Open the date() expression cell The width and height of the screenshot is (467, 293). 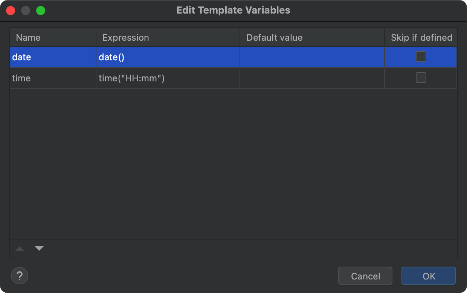point(168,57)
